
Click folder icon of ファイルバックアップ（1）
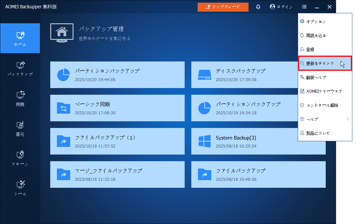pos(63,141)
